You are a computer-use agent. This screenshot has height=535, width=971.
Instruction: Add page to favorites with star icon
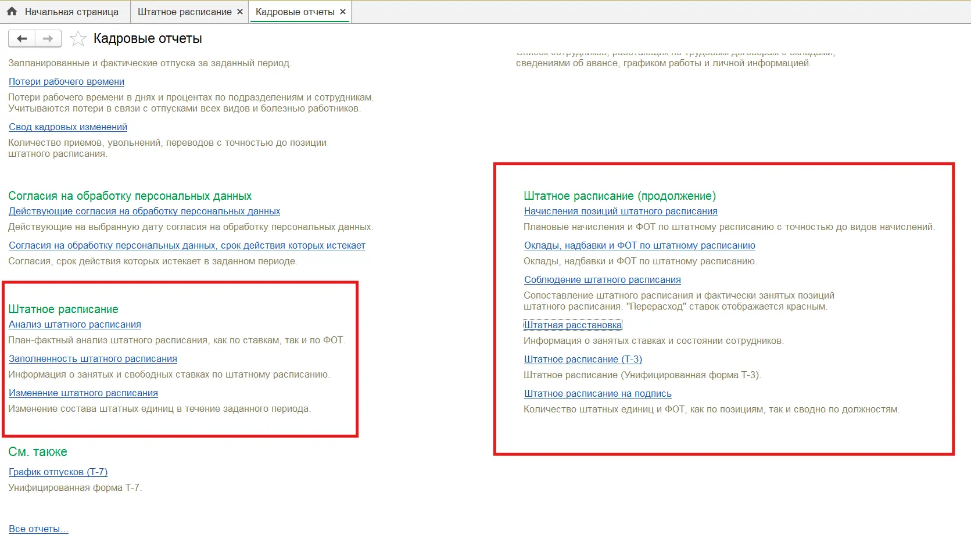(78, 39)
